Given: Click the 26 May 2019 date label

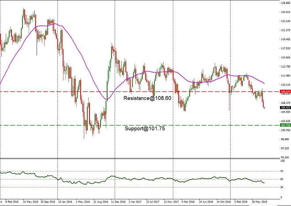Looking at the screenshot, I should point(259,202).
